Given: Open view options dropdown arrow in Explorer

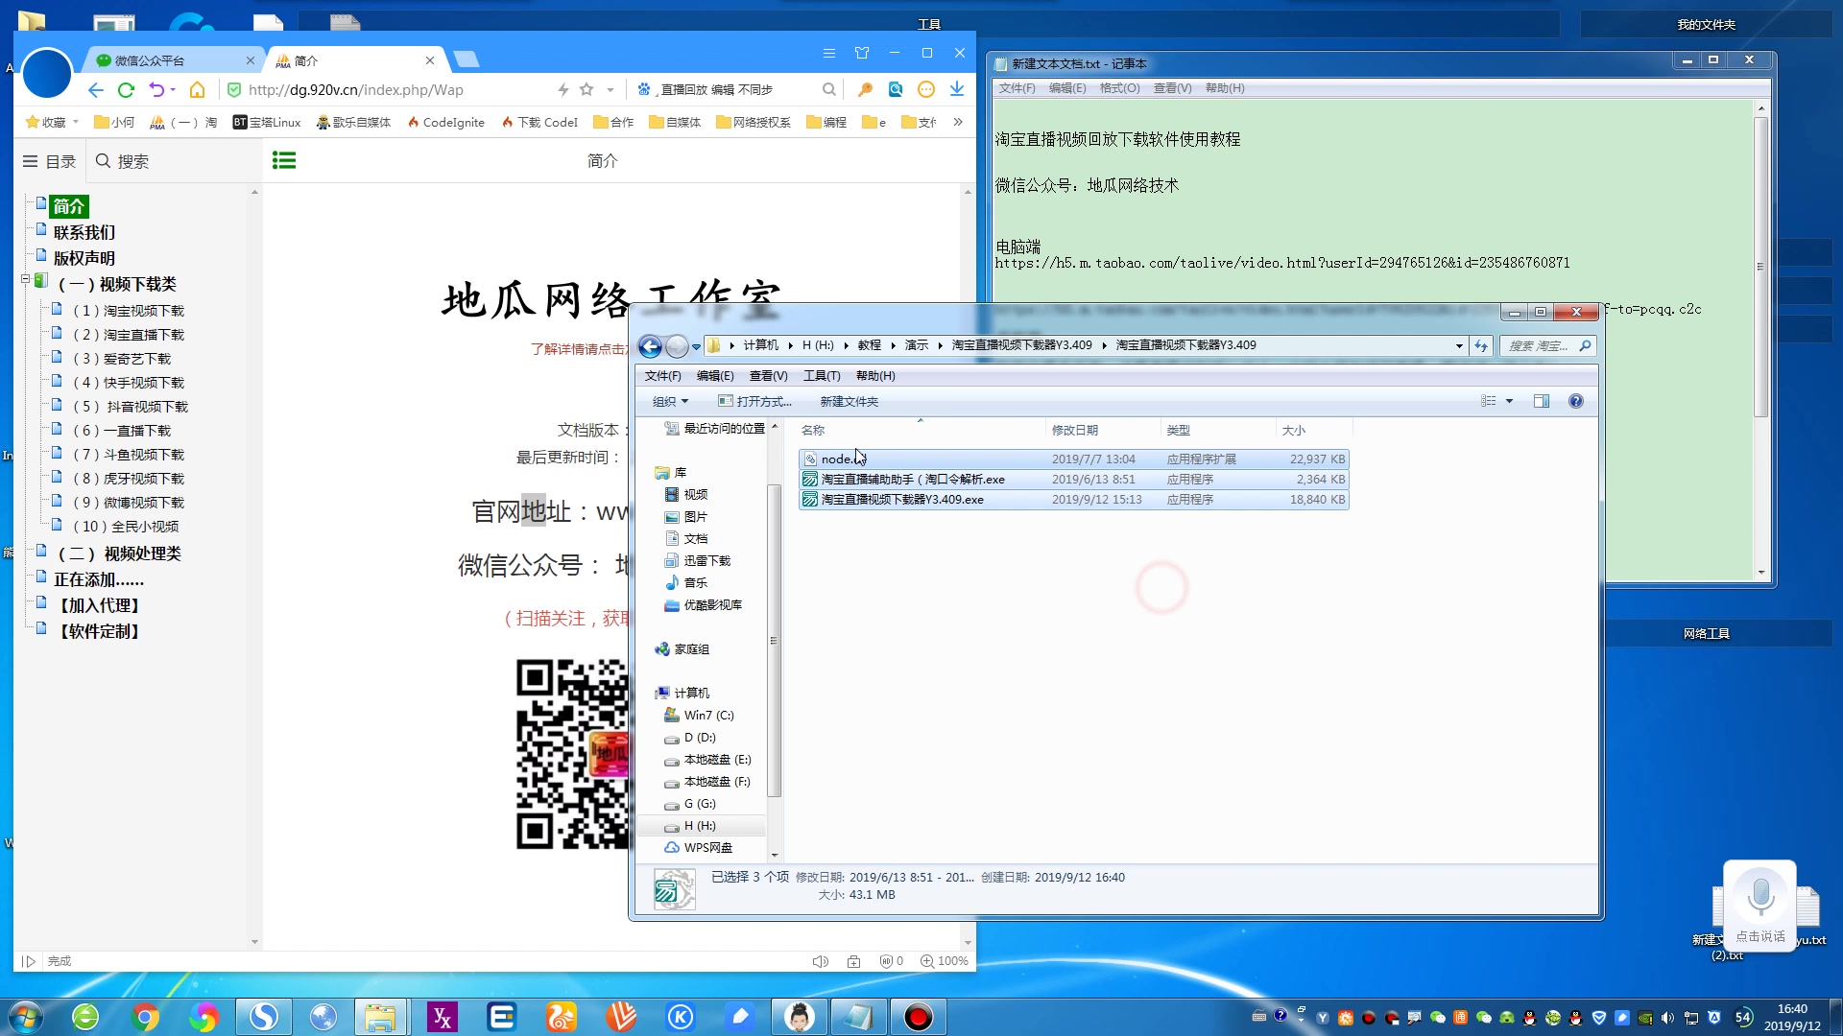Looking at the screenshot, I should [x=1510, y=402].
